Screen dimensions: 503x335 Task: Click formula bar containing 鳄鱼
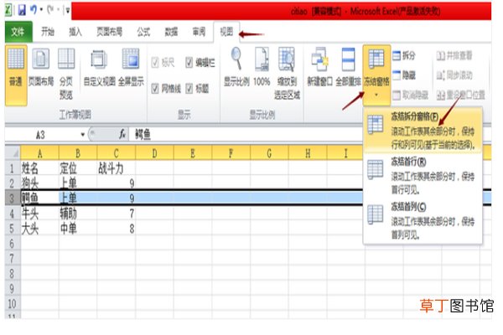pyautogui.click(x=246, y=135)
